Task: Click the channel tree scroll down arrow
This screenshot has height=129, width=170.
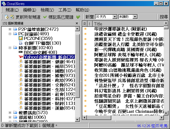Action: tap(77, 119)
